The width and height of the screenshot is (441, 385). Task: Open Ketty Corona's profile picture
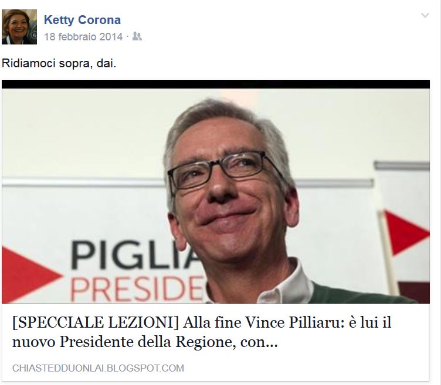click(x=19, y=27)
